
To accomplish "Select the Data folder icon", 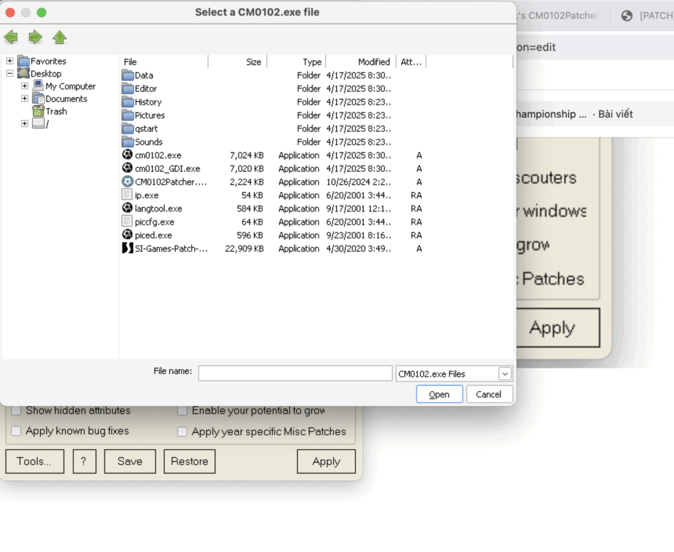I will point(128,75).
